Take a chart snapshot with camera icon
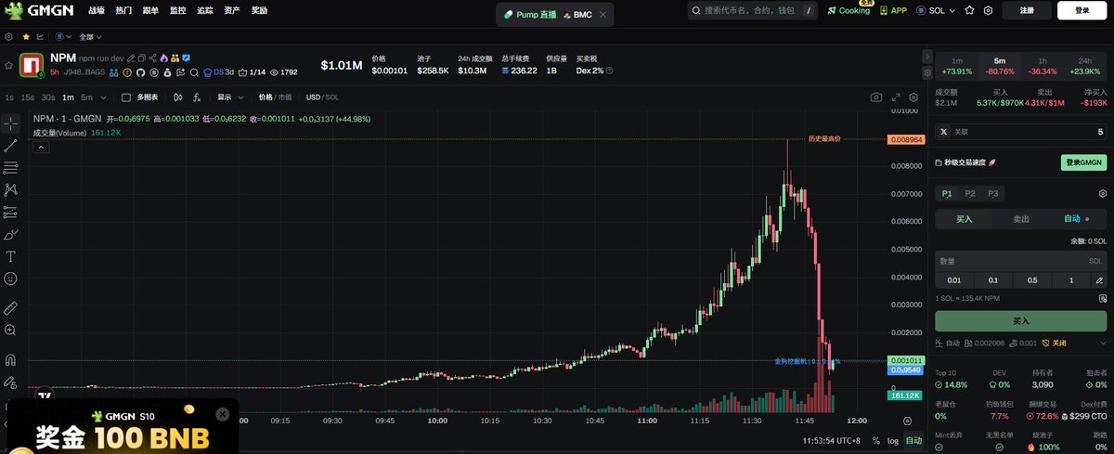1114x454 pixels. coord(875,97)
